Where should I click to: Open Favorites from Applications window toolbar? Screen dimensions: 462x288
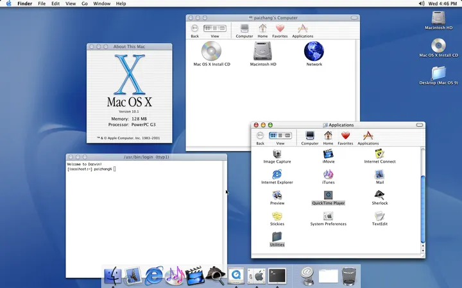pos(345,138)
